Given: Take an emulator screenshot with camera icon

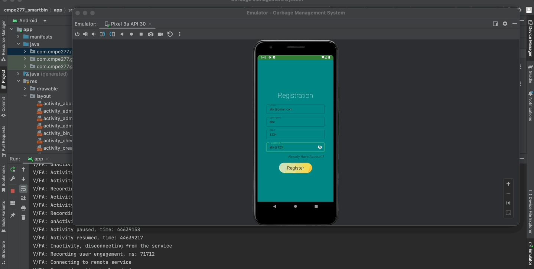Looking at the screenshot, I should pyautogui.click(x=150, y=34).
